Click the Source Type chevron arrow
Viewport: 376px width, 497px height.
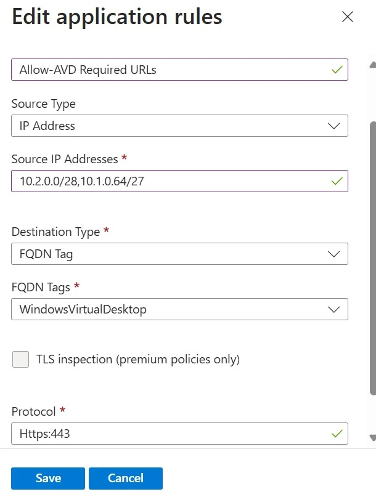(334, 126)
